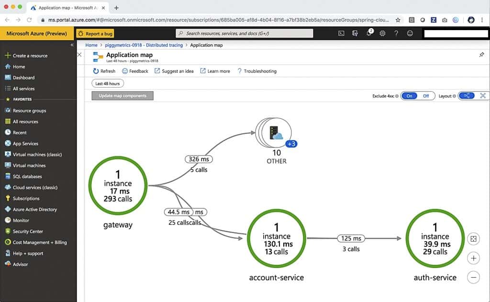This screenshot has width=490, height=302.
Task: Select the 44.5 ms call edge label
Action: click(178, 212)
